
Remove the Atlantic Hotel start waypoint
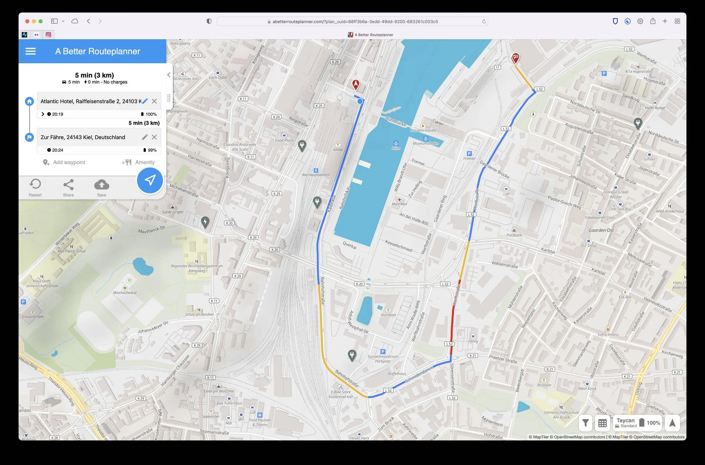pos(155,101)
